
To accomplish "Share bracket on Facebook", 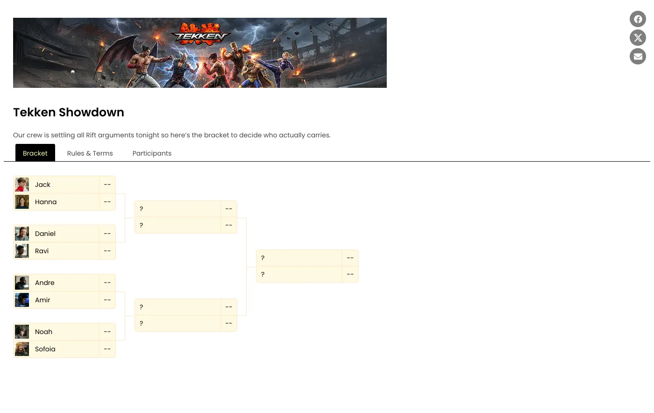I will coord(638,19).
